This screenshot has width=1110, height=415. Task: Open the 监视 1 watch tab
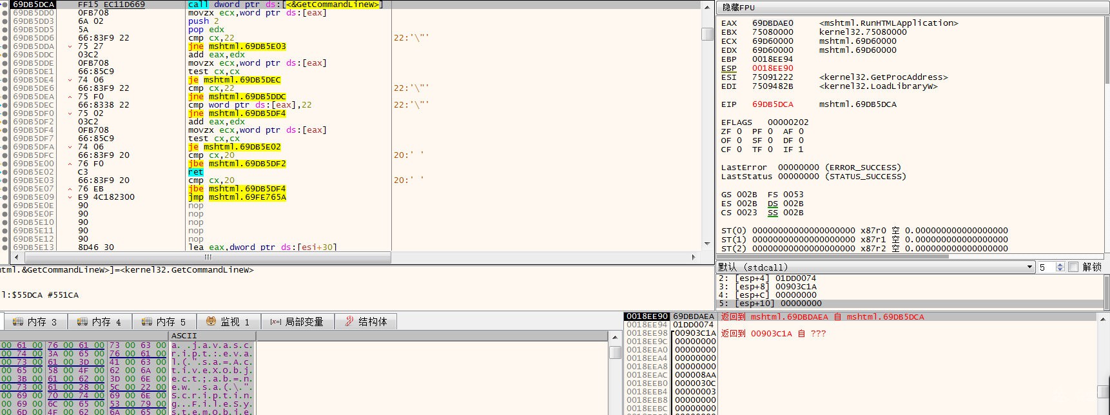pos(228,322)
